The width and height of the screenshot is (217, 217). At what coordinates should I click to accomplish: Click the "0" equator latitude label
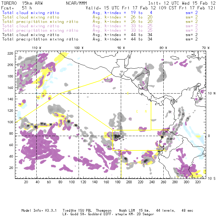point(209,136)
